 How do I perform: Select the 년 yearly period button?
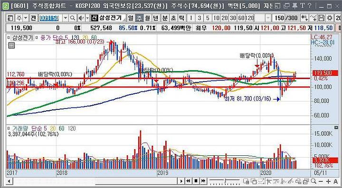[156, 18]
